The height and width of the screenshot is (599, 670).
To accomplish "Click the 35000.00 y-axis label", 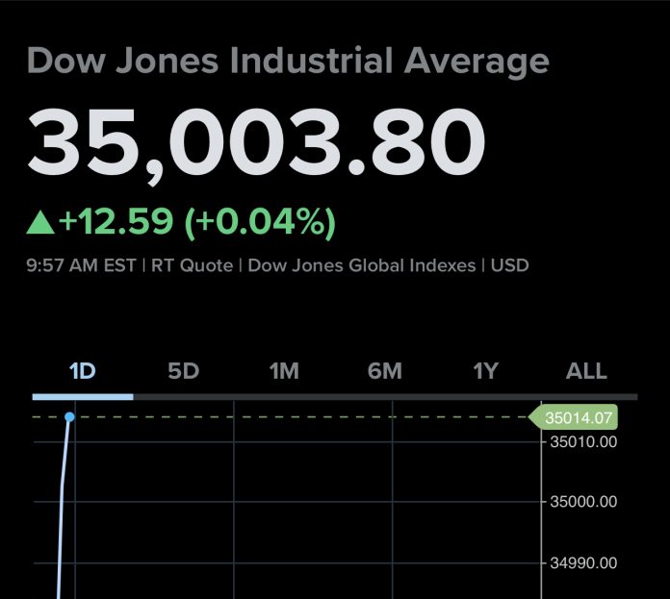I will point(582,502).
